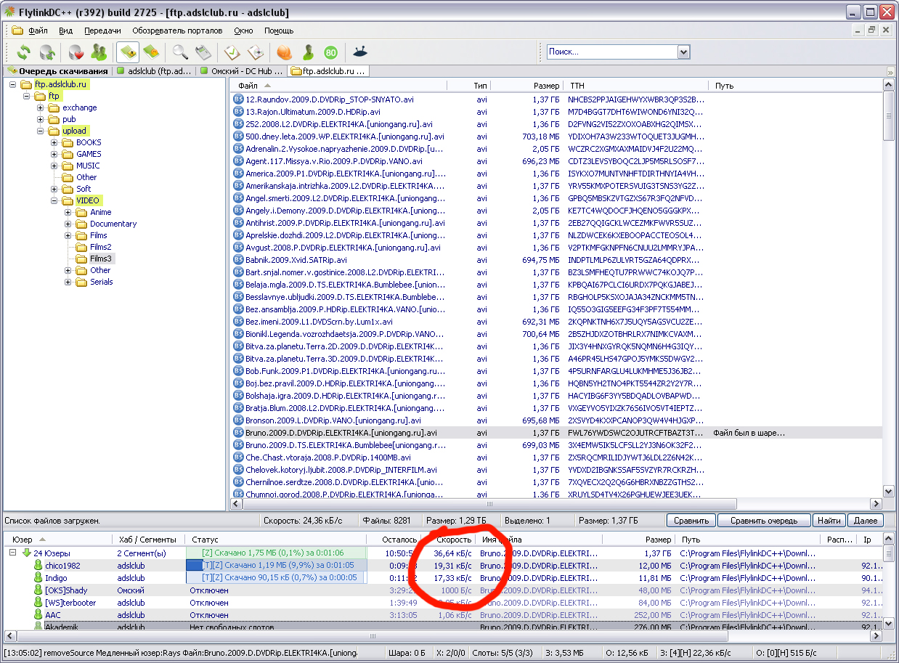899x663 pixels.
Task: Expand the GAMES folder node
Action: pyautogui.click(x=54, y=154)
